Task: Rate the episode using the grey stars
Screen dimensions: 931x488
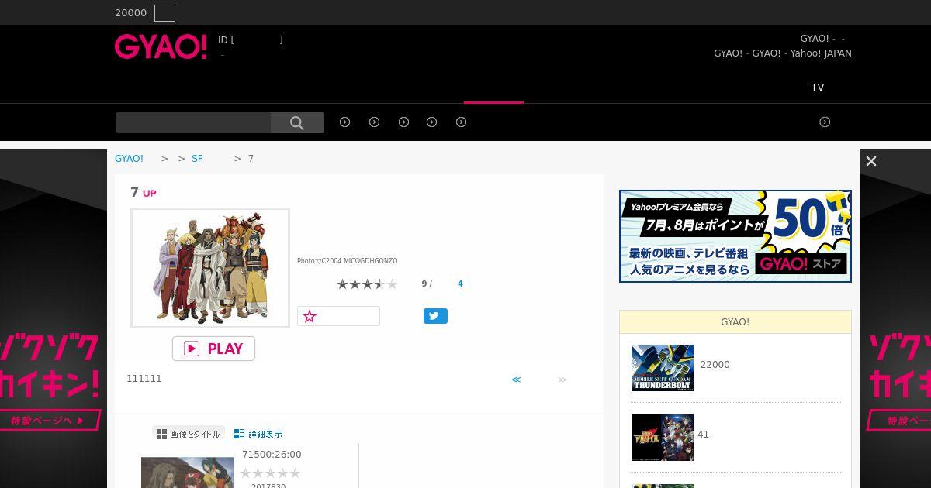Action: (x=270, y=473)
